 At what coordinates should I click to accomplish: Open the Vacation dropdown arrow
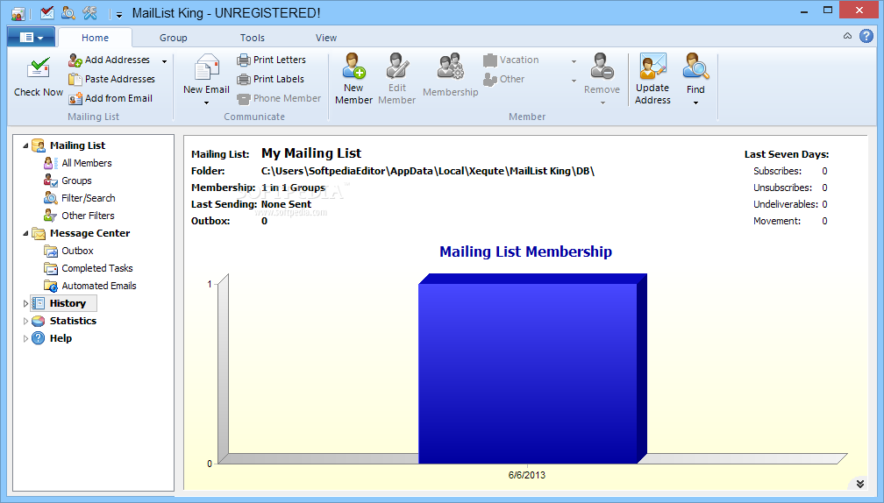point(574,61)
